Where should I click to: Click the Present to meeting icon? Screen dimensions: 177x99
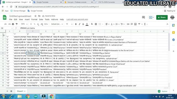151,17
